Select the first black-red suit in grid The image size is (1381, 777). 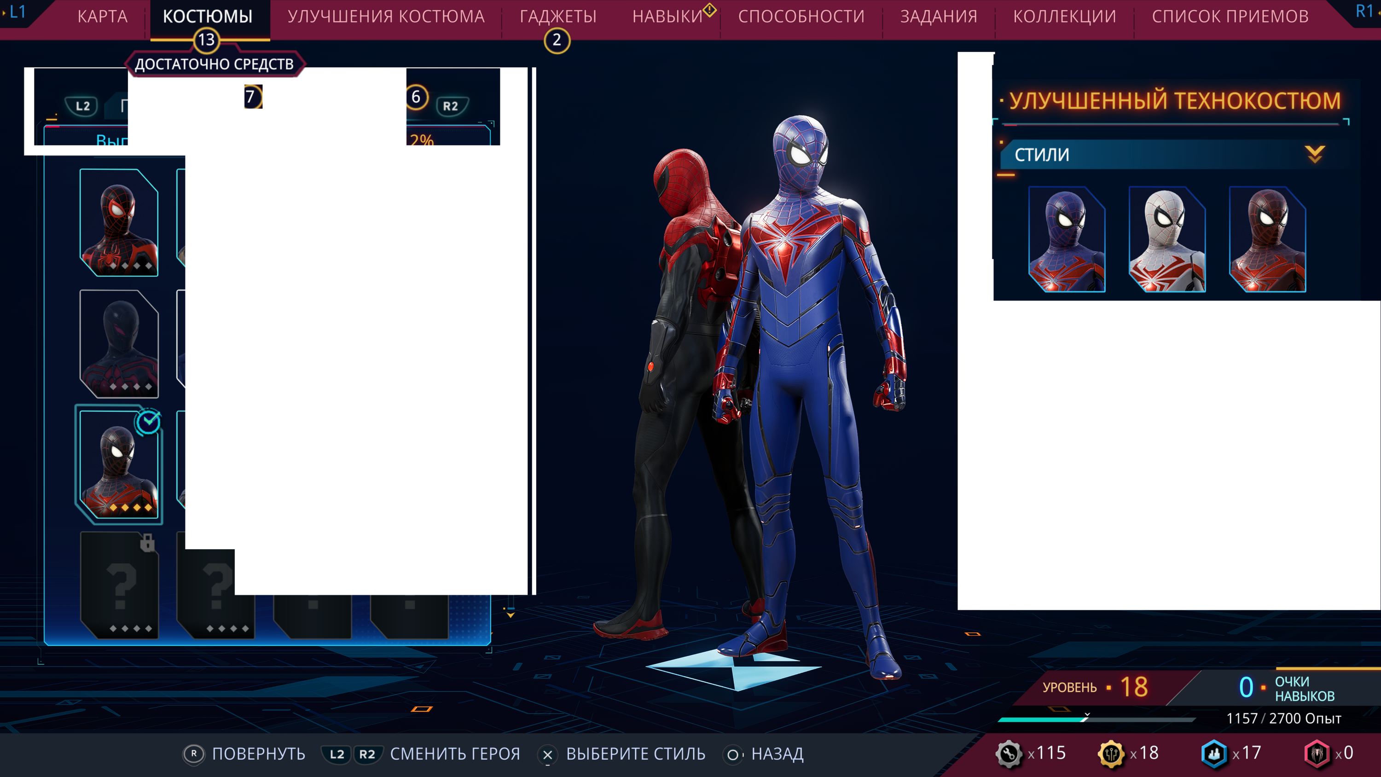pyautogui.click(x=119, y=222)
